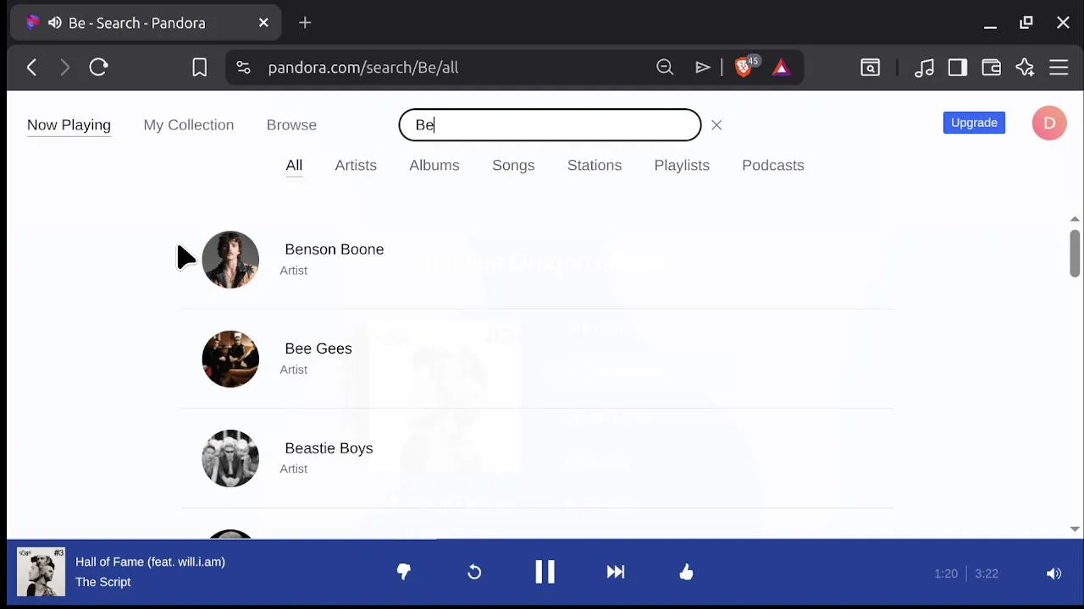
Task: Click the zoom magnifier icon in address bar
Action: coord(665,68)
